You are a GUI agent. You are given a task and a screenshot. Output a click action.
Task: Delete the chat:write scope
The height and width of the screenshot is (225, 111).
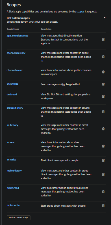click(x=103, y=84)
